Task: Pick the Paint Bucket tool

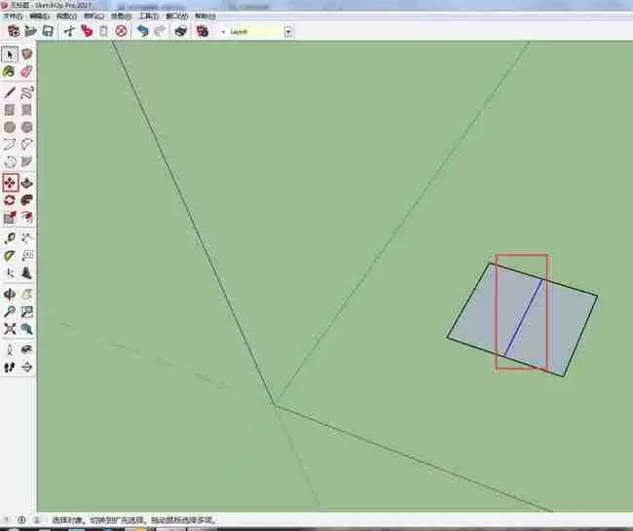Action: [9, 72]
